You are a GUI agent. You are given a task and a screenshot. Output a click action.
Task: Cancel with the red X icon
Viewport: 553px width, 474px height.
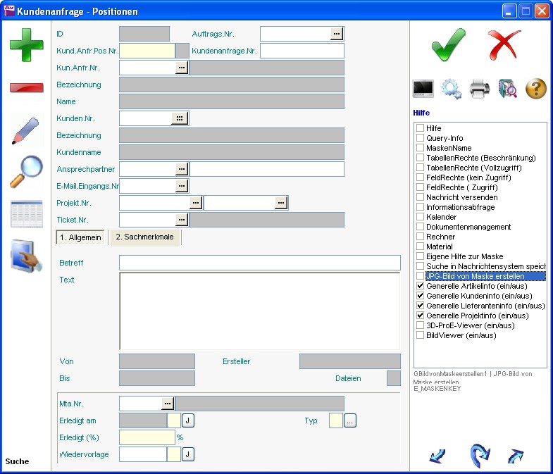504,44
